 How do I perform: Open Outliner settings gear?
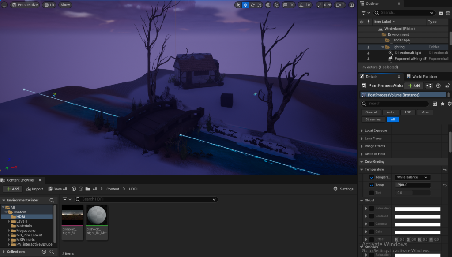tap(448, 13)
